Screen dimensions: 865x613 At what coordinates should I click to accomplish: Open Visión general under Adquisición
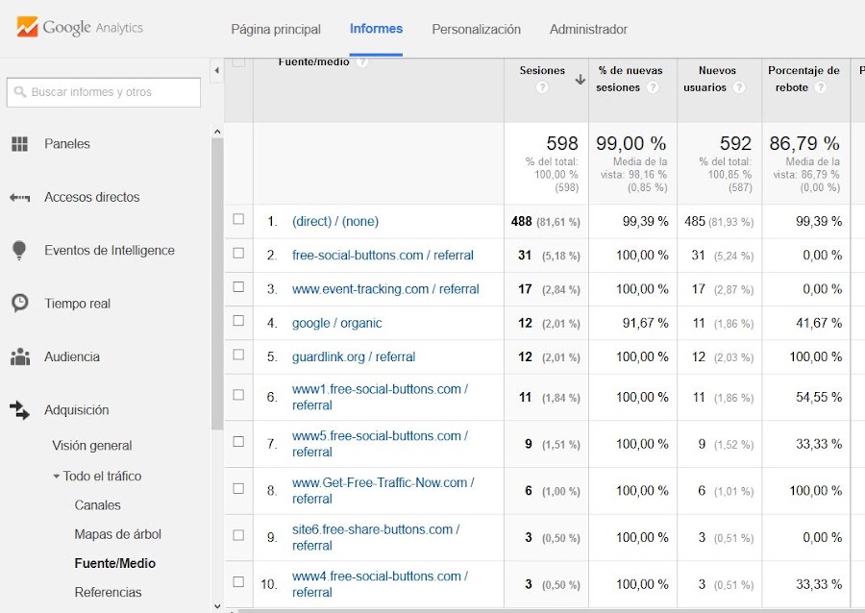pyautogui.click(x=92, y=446)
